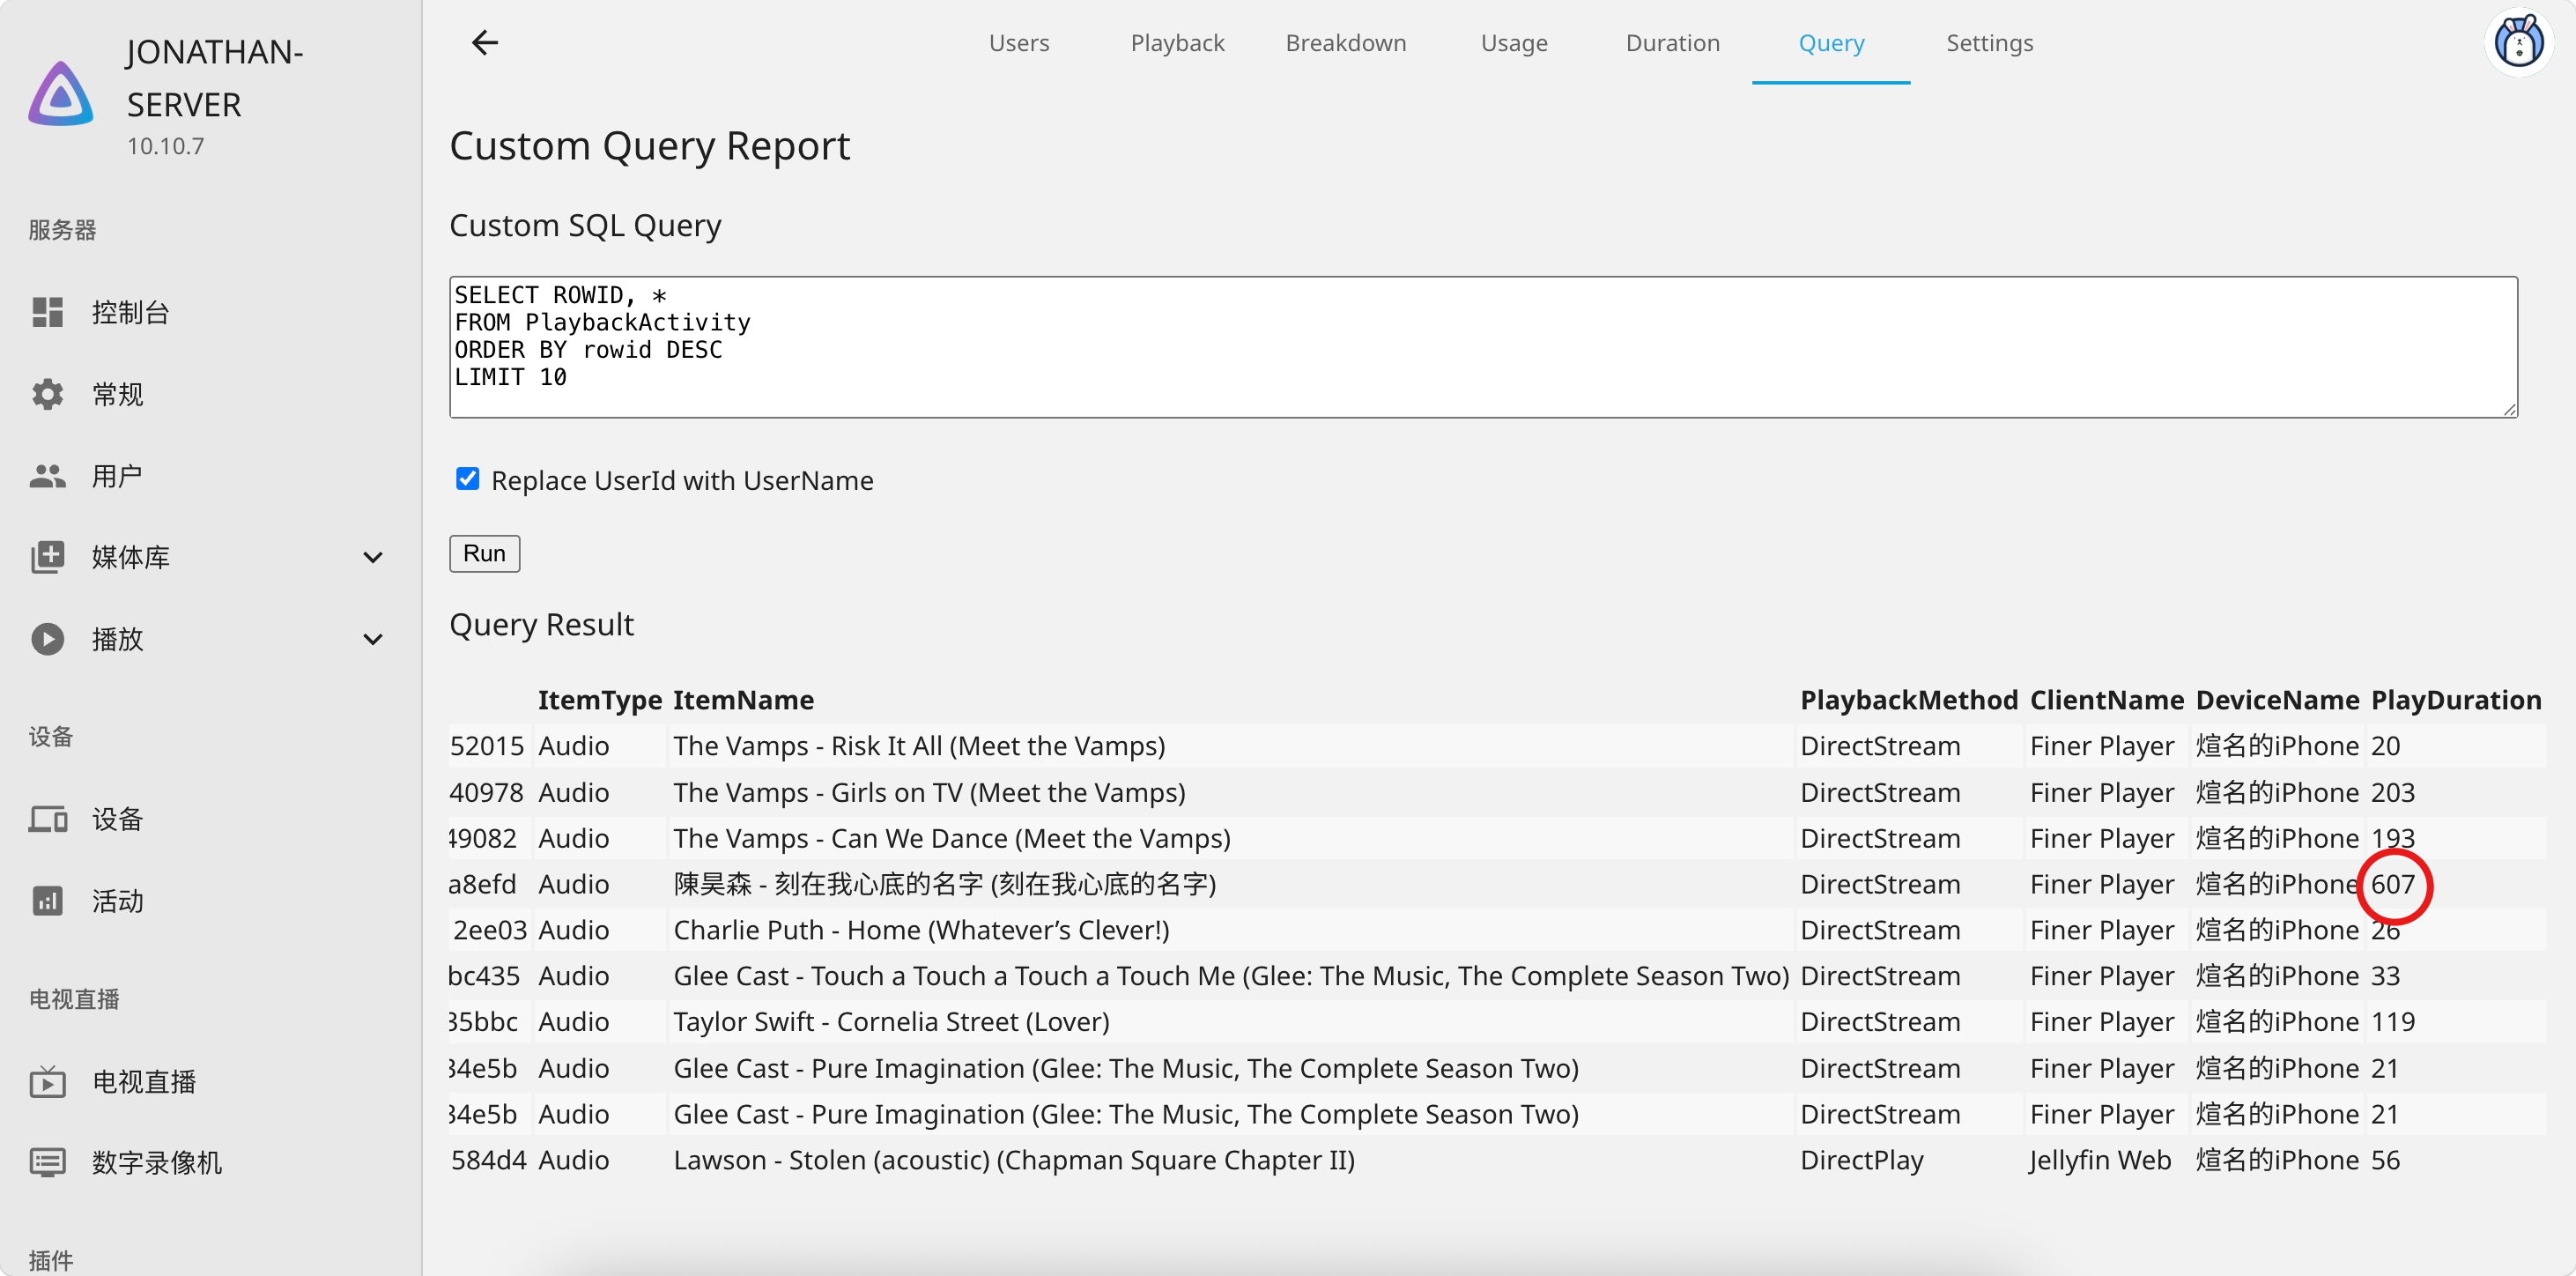Switch to the Playback tab
This screenshot has height=1276, width=2576.
pos(1177,43)
